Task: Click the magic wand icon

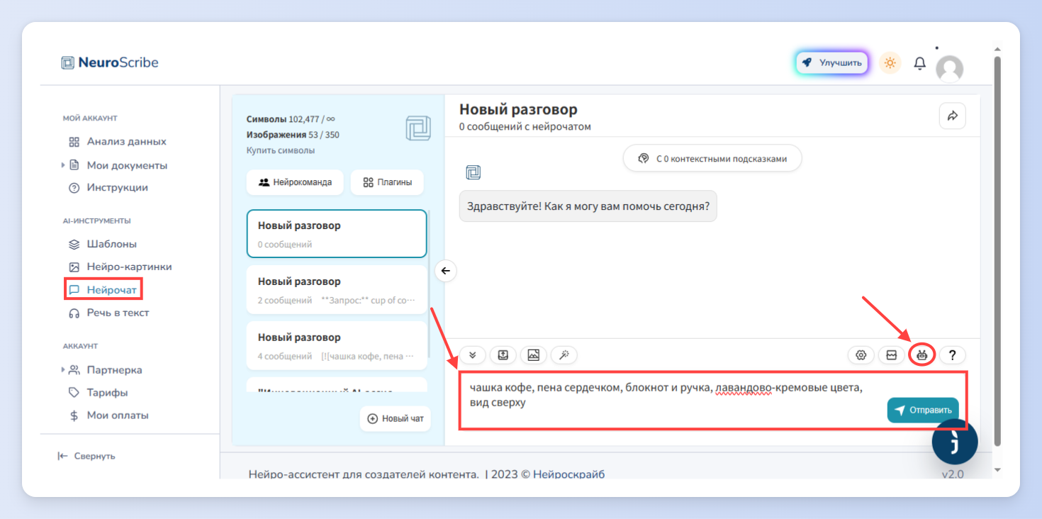Action: click(x=564, y=355)
